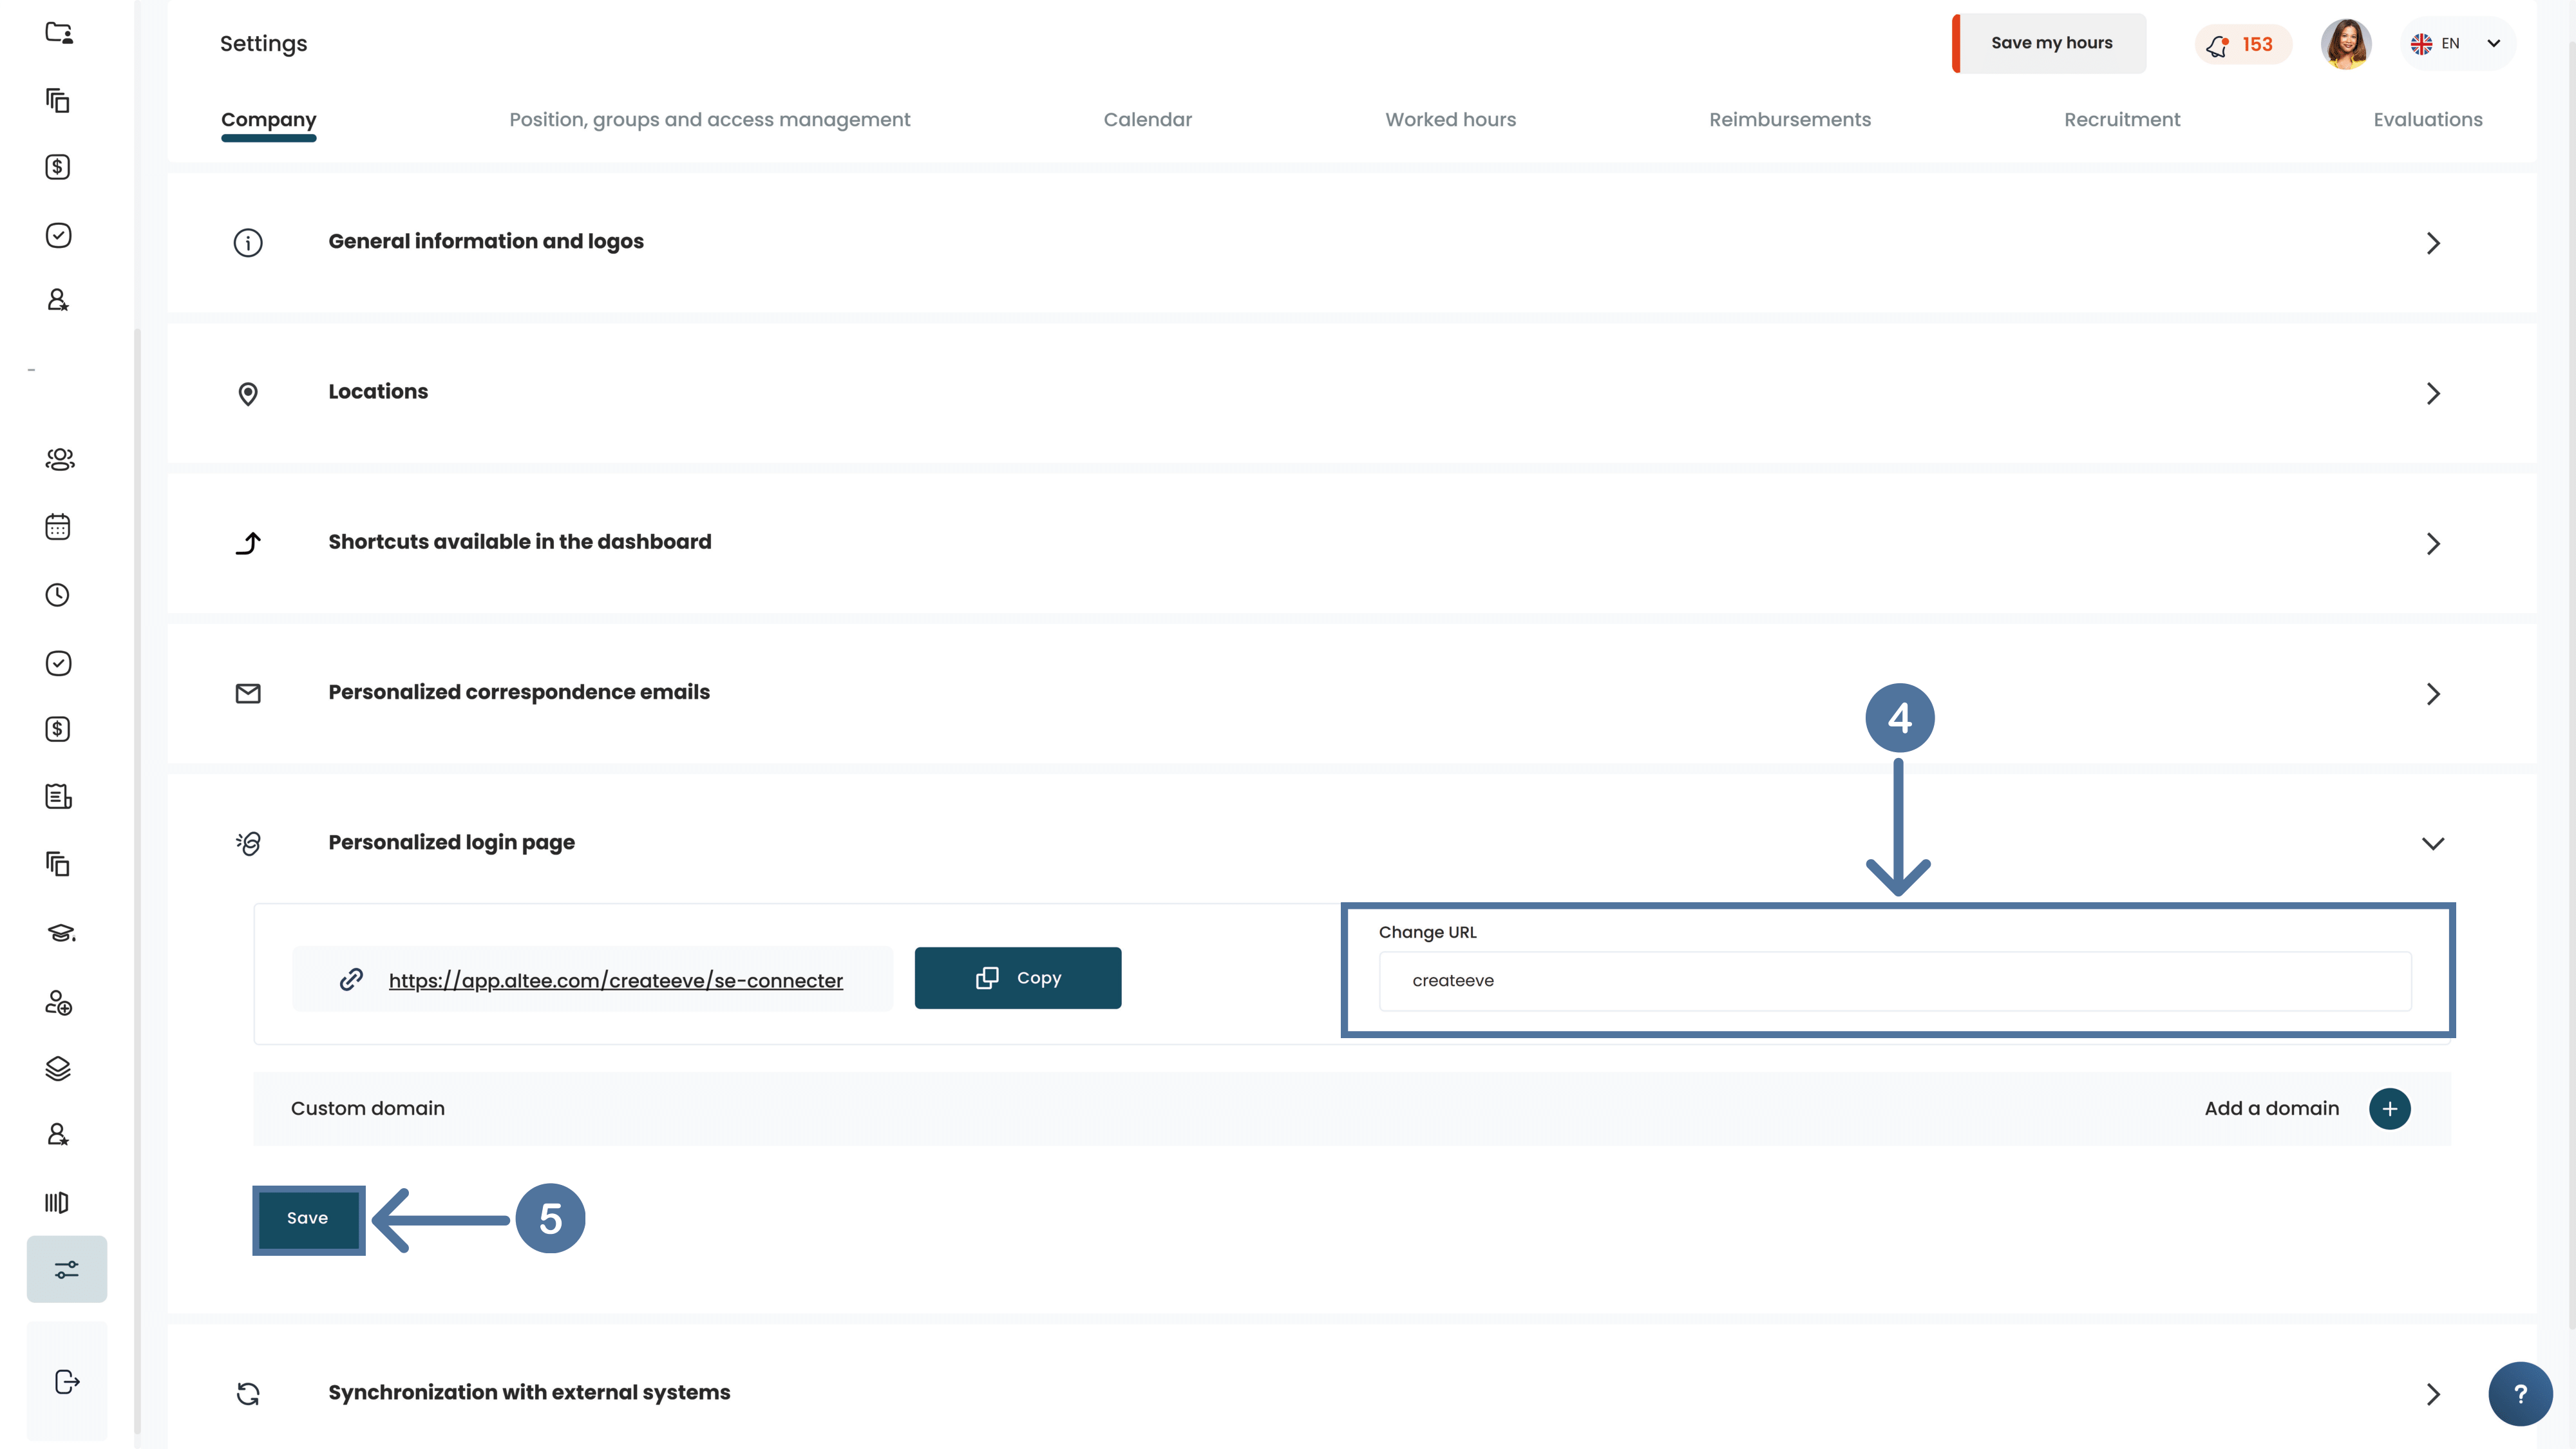Open the user profile avatar

[2346, 44]
